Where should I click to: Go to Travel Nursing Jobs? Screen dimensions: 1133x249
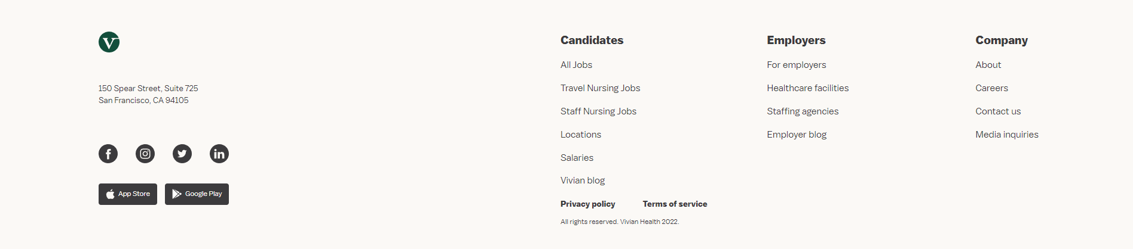pos(600,88)
